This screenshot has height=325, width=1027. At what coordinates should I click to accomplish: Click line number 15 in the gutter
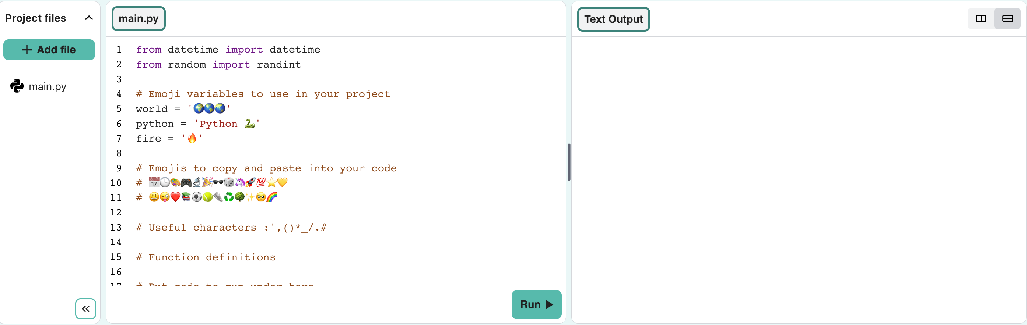(116, 257)
